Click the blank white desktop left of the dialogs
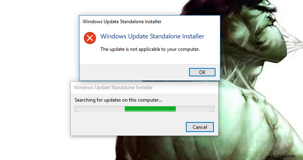Screen dimensions: 303x160 36,77
